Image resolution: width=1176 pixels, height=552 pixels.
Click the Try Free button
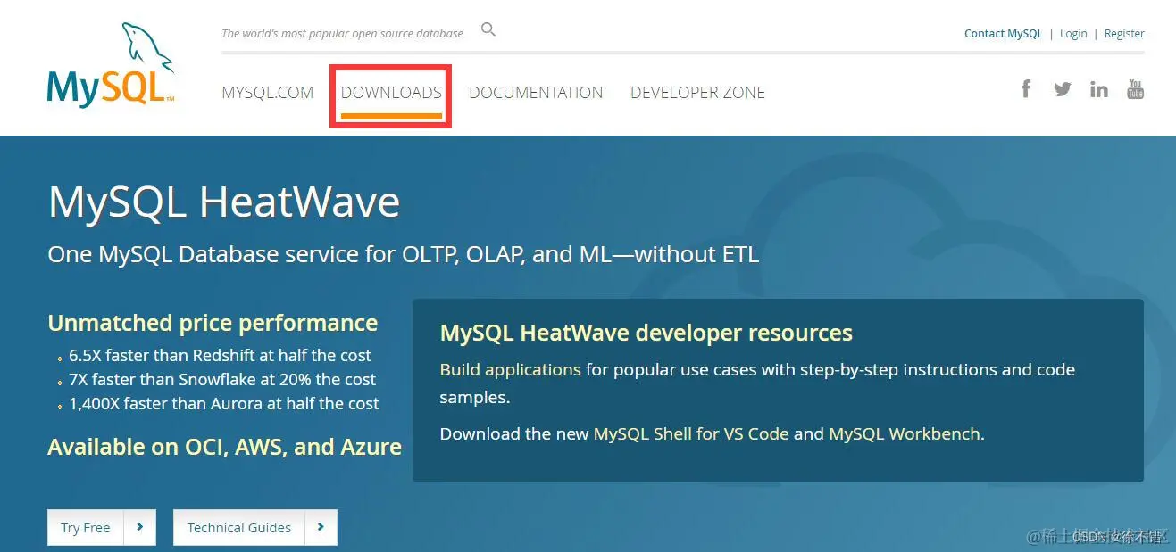pyautogui.click(x=102, y=527)
